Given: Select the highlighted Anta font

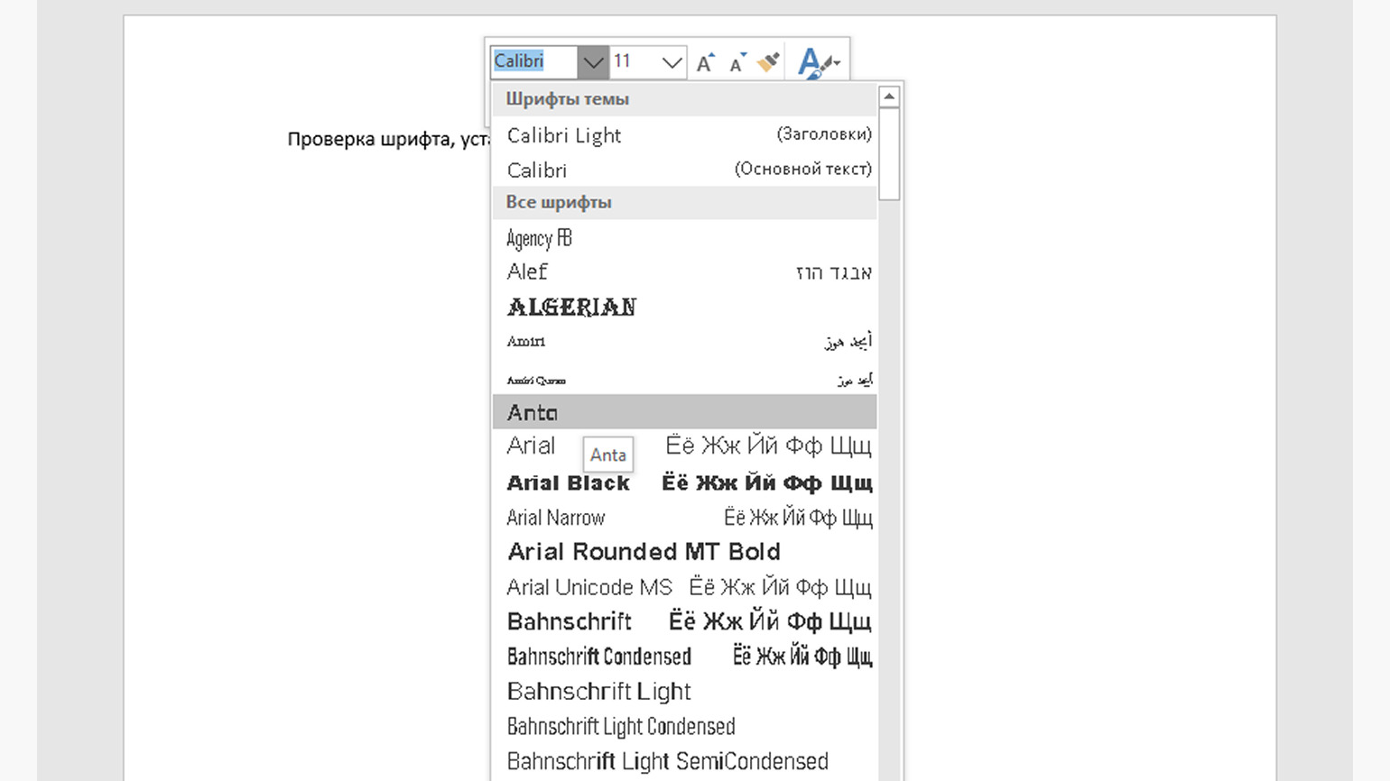Looking at the screenshot, I should click(x=532, y=411).
